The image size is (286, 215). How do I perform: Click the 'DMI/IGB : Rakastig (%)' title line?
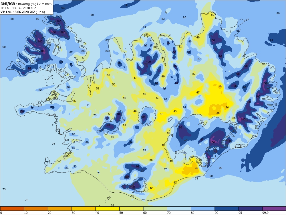pos(26,4)
